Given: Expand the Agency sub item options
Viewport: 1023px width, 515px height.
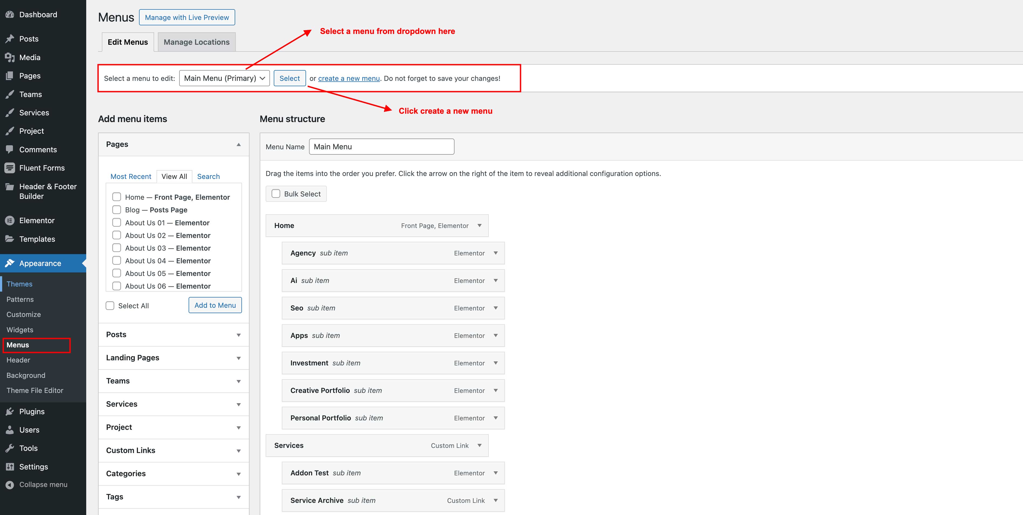Looking at the screenshot, I should (496, 253).
